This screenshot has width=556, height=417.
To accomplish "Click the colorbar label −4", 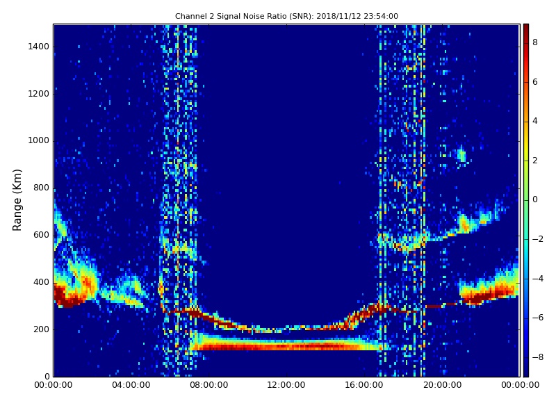I will 537,279.
